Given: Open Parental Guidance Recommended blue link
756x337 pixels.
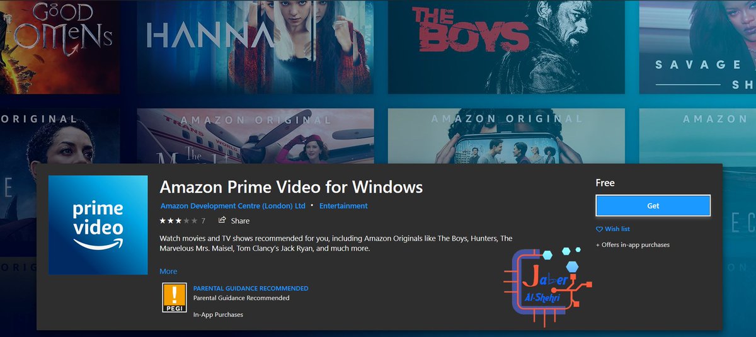Looking at the screenshot, I should point(251,288).
